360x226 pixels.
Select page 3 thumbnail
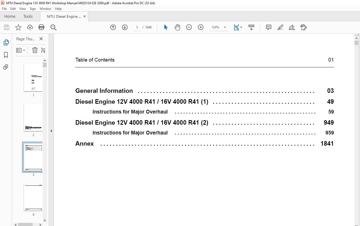click(33, 157)
